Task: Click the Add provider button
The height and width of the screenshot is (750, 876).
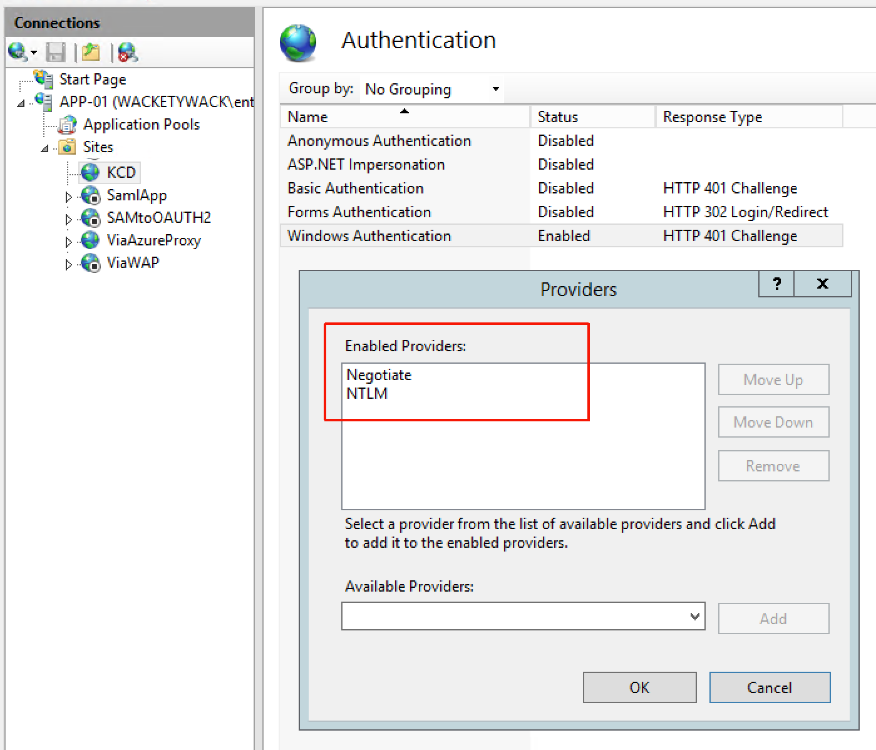Action: [773, 619]
